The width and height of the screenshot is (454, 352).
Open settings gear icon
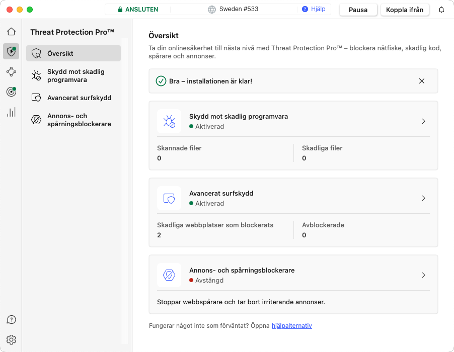(x=11, y=339)
